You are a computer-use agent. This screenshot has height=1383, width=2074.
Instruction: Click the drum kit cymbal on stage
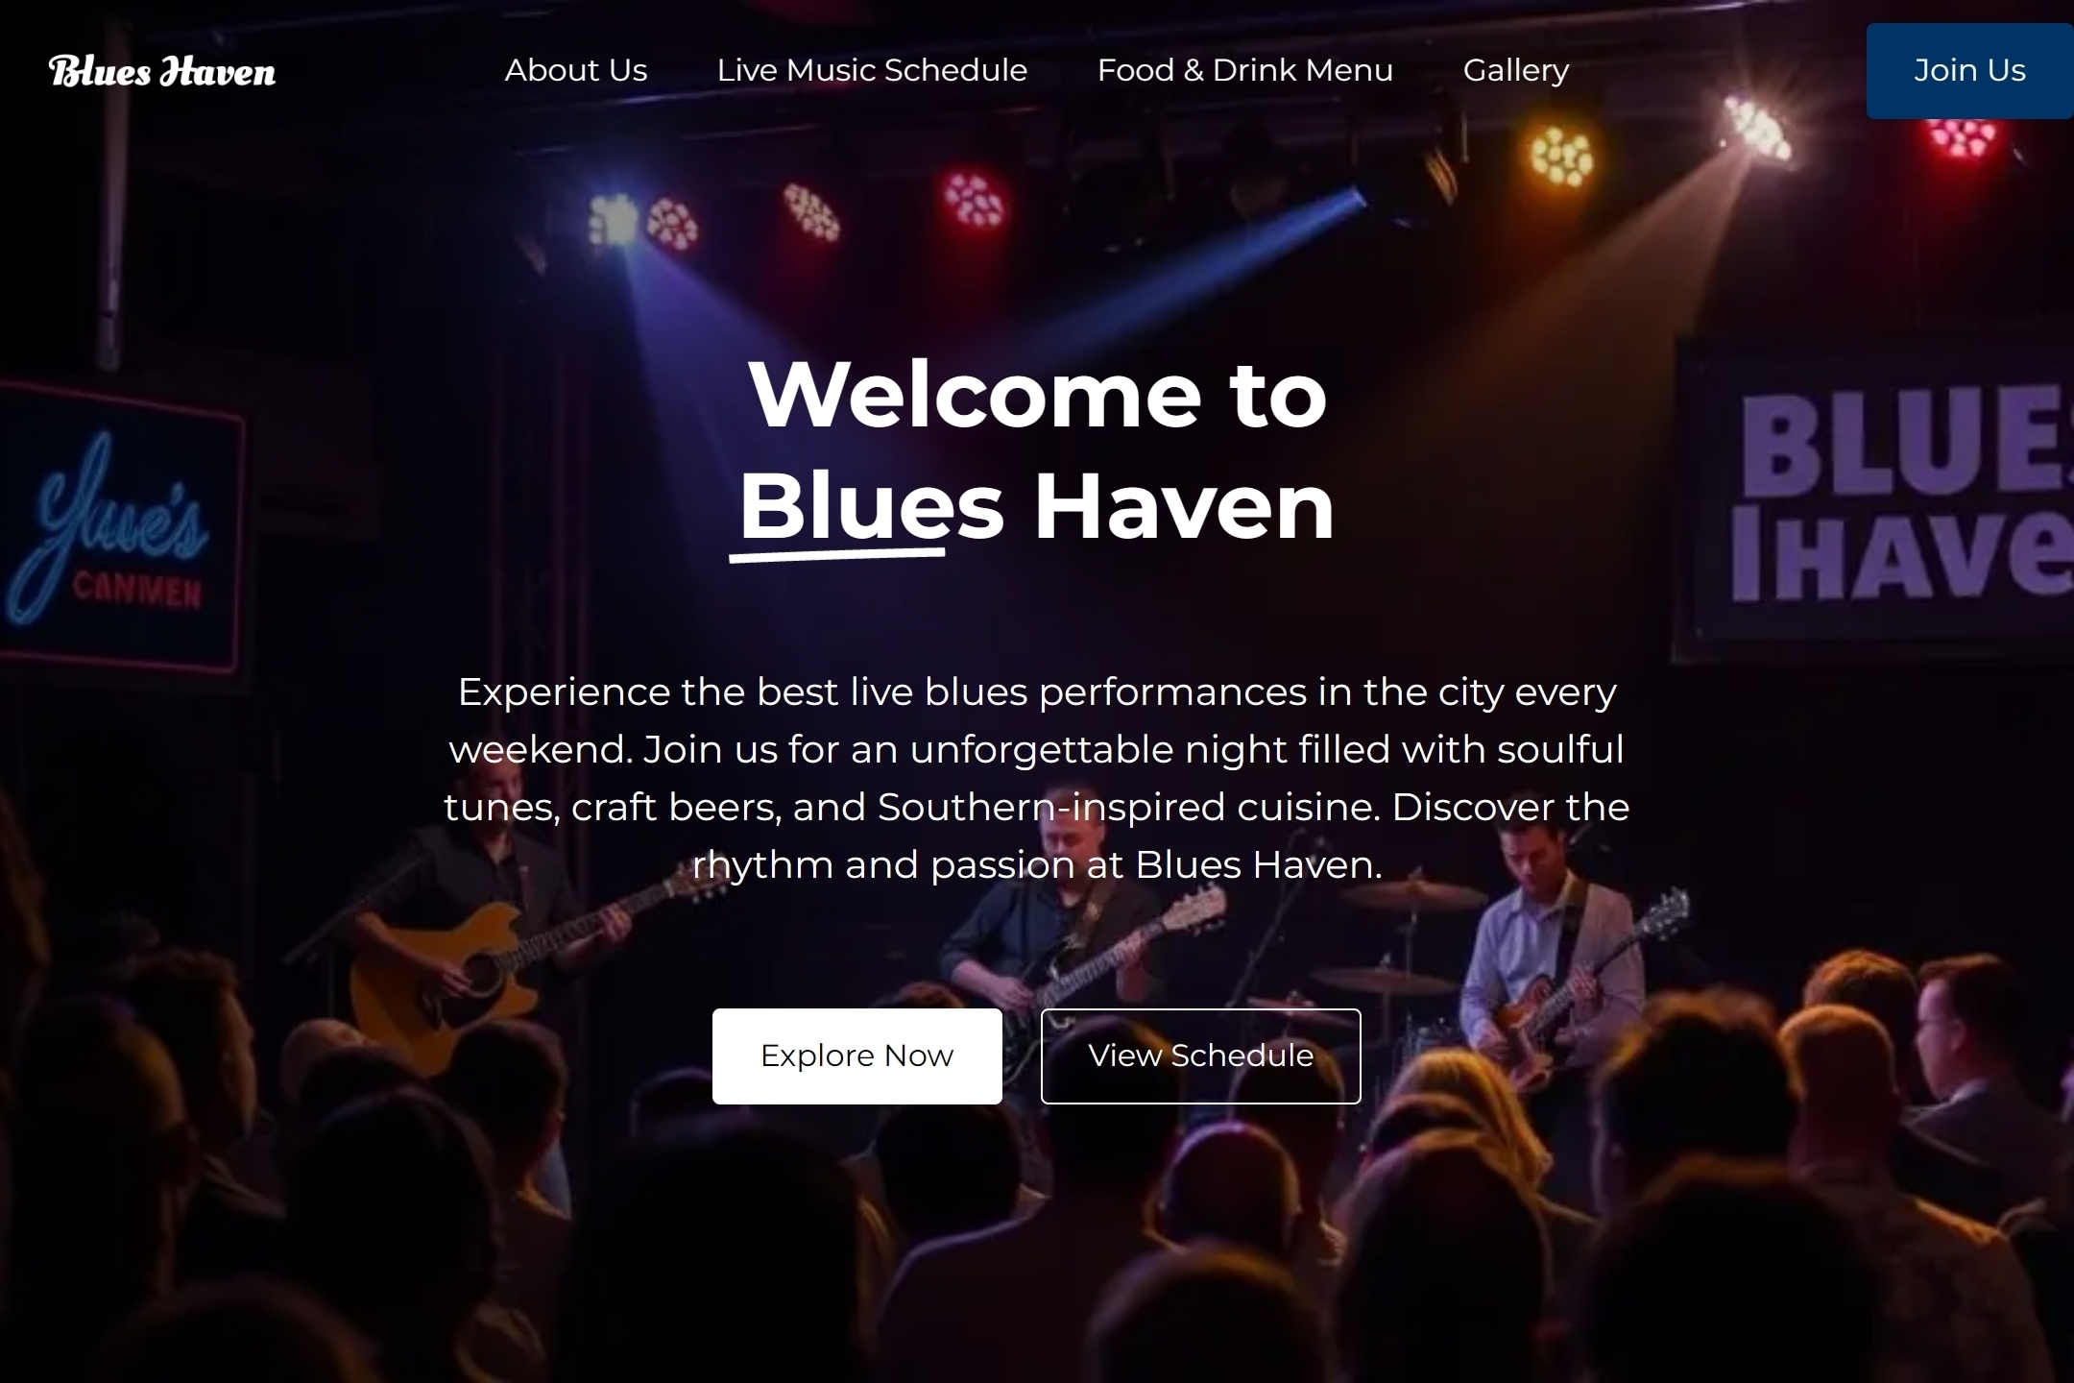[x=1411, y=896]
